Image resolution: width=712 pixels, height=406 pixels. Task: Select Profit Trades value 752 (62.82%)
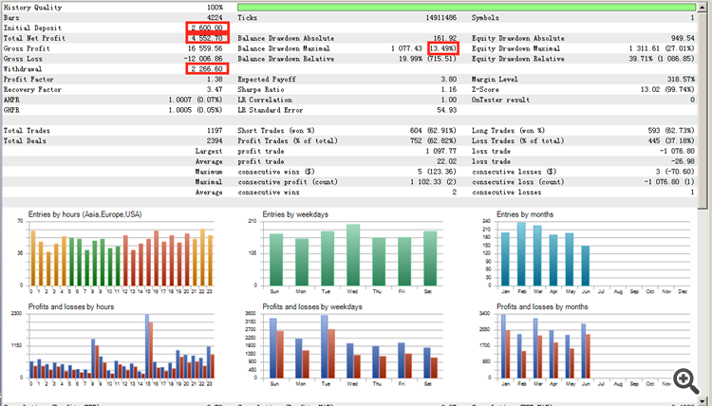click(433, 141)
